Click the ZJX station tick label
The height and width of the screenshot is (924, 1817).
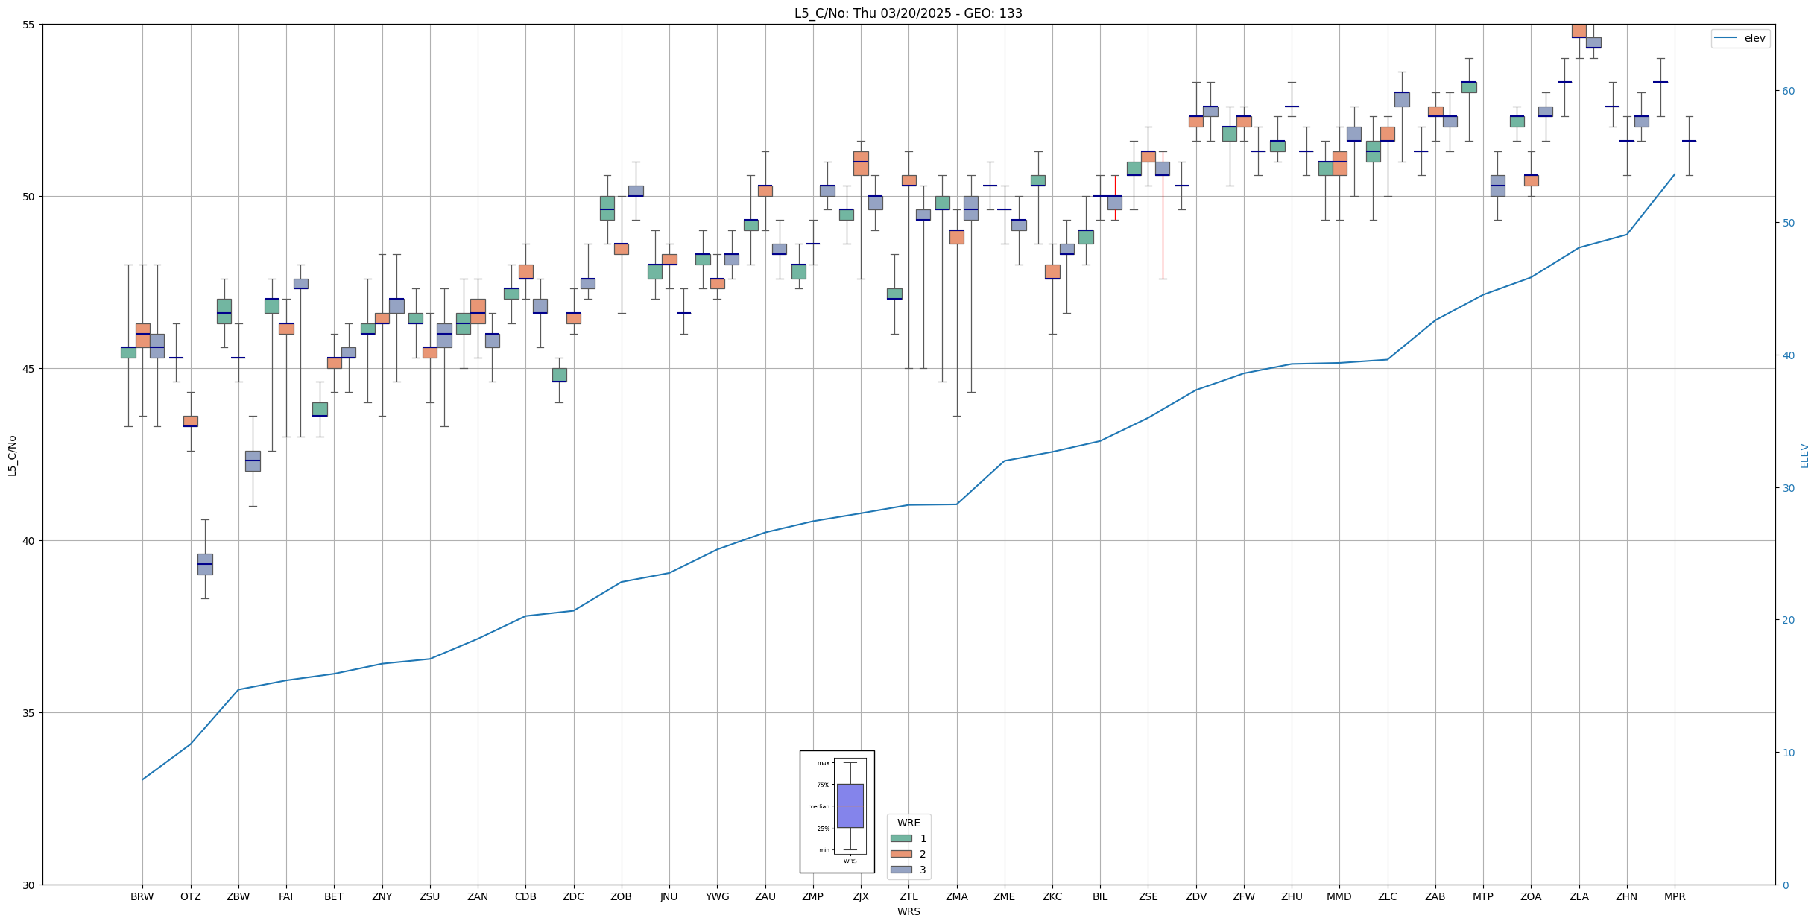pyautogui.click(x=860, y=896)
